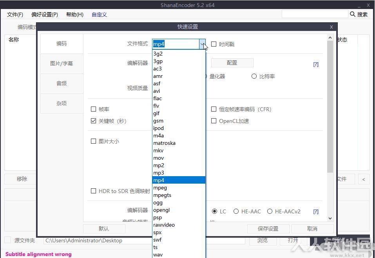Open the audio codec help [?] link
375x258 pixels.
tap(316, 211)
